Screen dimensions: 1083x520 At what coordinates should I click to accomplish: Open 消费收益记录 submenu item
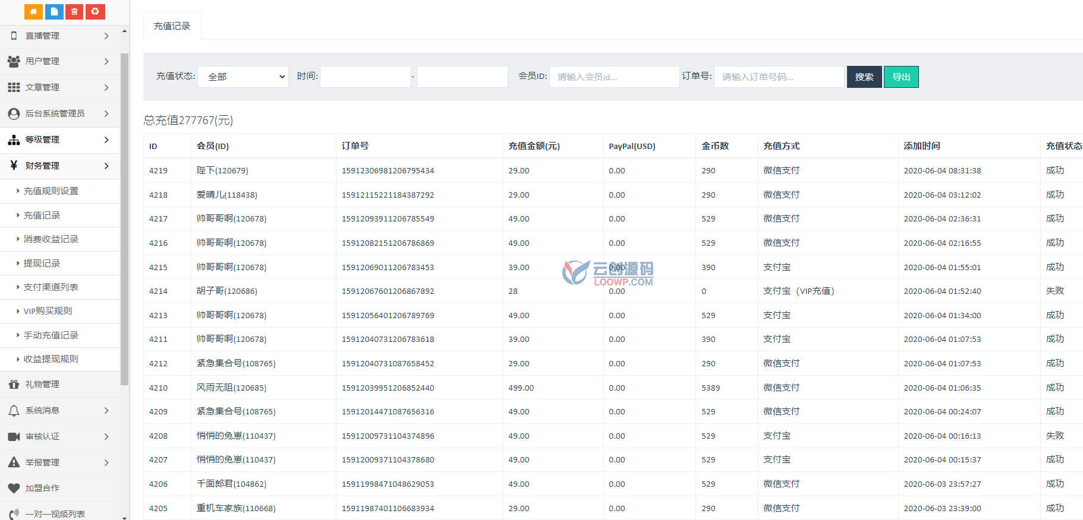pyautogui.click(x=51, y=239)
